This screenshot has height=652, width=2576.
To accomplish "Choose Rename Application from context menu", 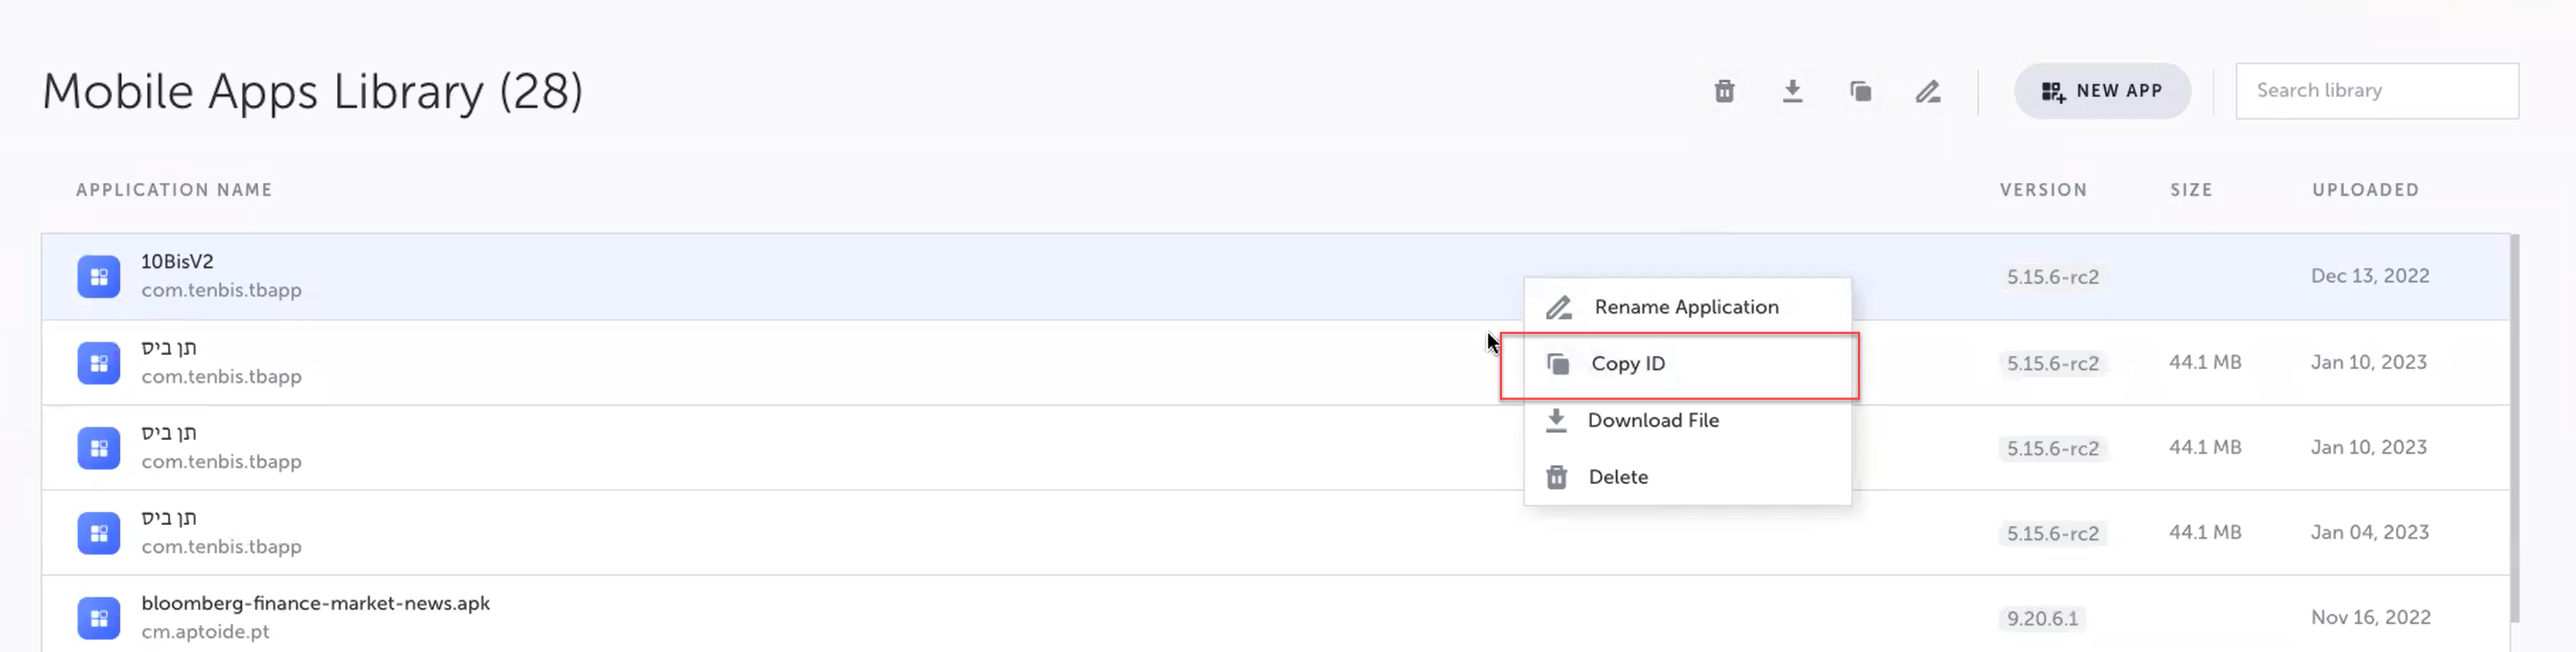I will [1686, 308].
